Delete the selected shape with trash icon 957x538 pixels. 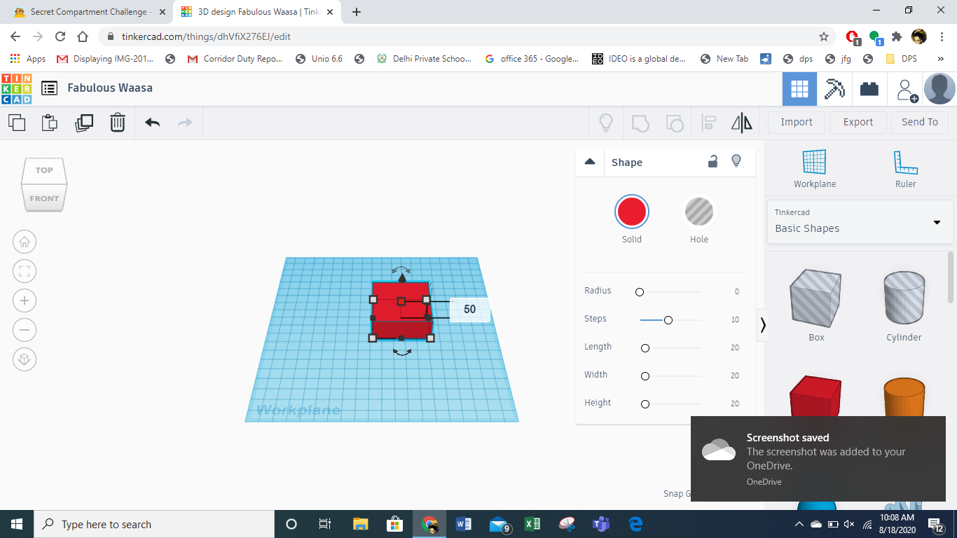[117, 123]
